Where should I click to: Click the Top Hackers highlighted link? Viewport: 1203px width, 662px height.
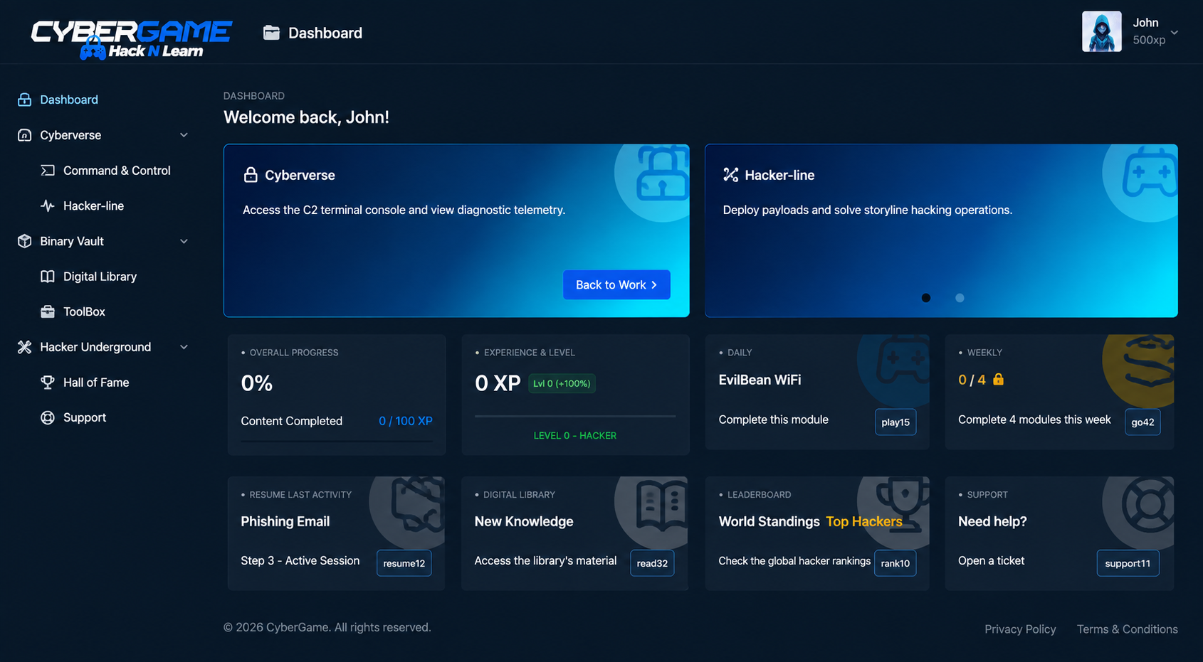click(864, 521)
